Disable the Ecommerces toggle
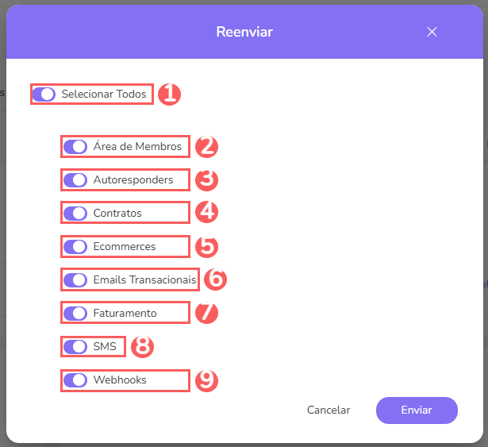488x447 pixels. click(x=75, y=247)
